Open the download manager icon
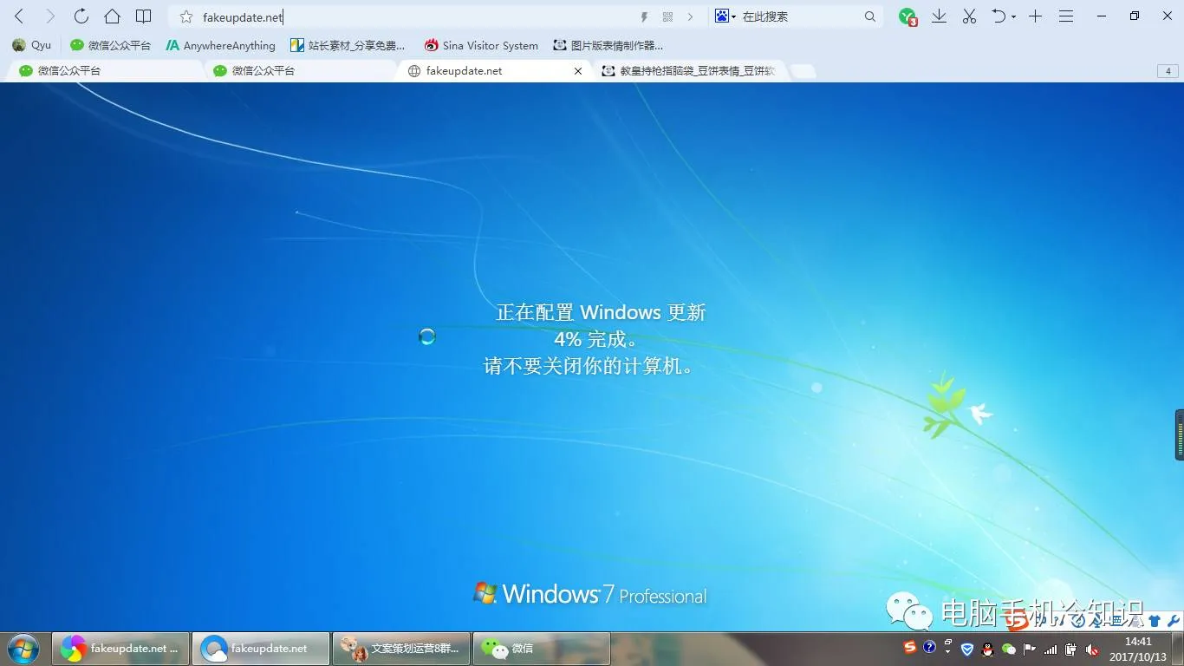The height and width of the screenshot is (666, 1184). click(x=940, y=15)
